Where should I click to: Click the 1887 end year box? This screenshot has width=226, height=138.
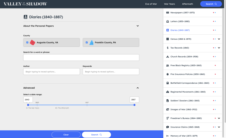pyautogui.click(x=134, y=99)
